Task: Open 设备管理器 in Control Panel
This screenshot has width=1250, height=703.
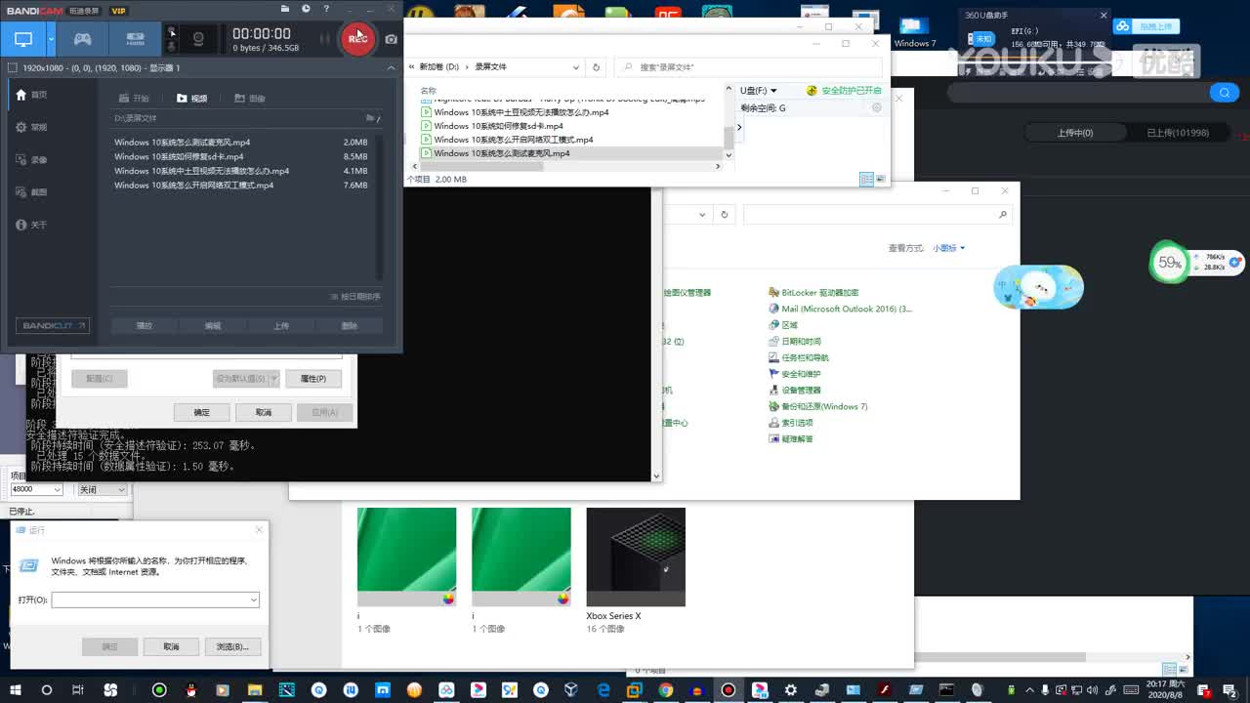Action: pos(795,391)
